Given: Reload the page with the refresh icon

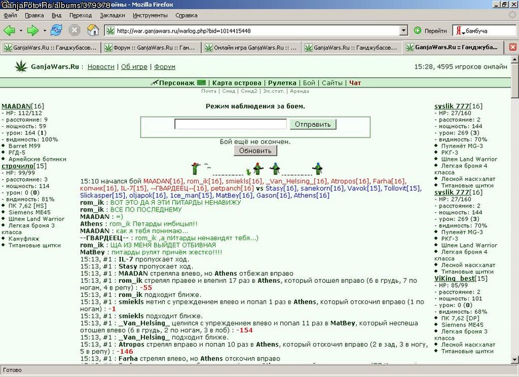Looking at the screenshot, I should pyautogui.click(x=56, y=31).
